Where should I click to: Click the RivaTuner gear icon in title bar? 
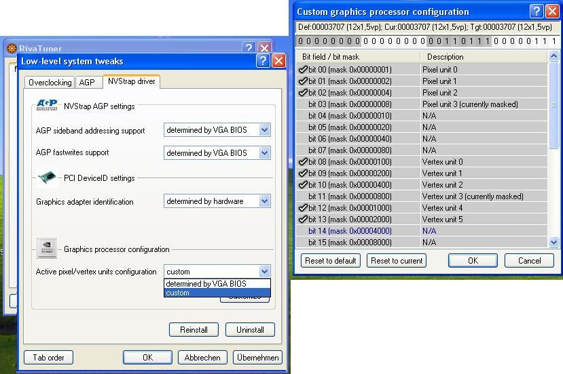(12, 48)
